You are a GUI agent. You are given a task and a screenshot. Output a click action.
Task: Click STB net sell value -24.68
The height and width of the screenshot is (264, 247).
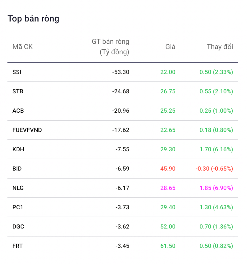[121, 92]
